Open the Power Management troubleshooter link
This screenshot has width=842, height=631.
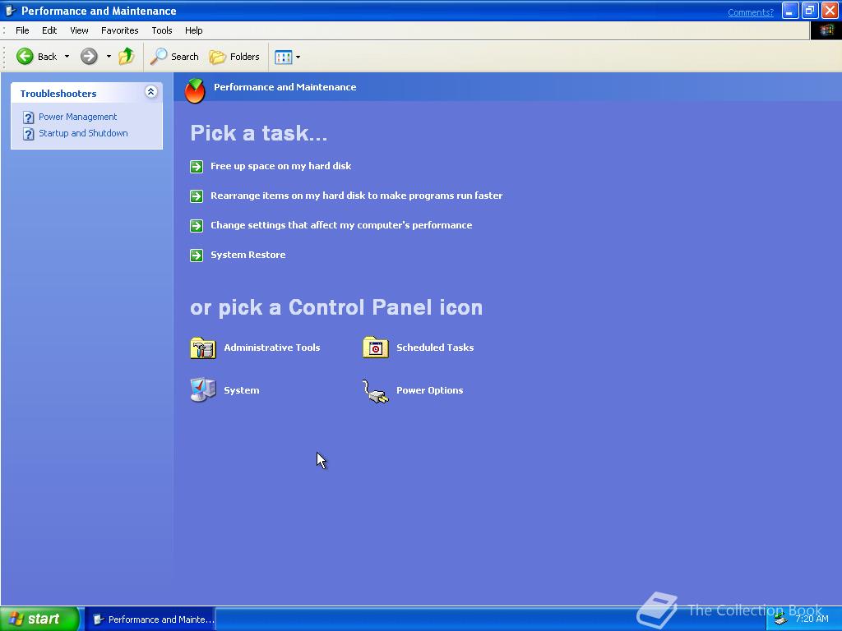pos(77,117)
